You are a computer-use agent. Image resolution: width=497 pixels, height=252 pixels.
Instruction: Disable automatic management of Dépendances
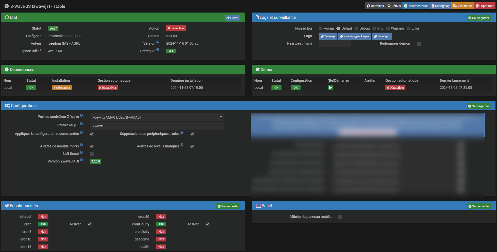pos(108,88)
